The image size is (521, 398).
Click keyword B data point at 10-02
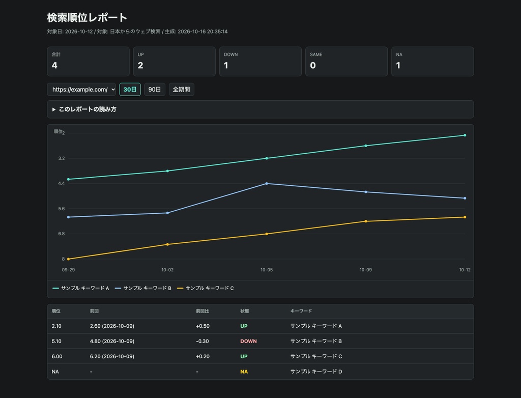167,213
